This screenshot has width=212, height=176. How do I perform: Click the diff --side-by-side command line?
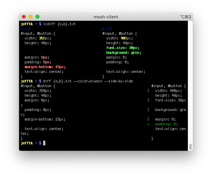point(88,81)
